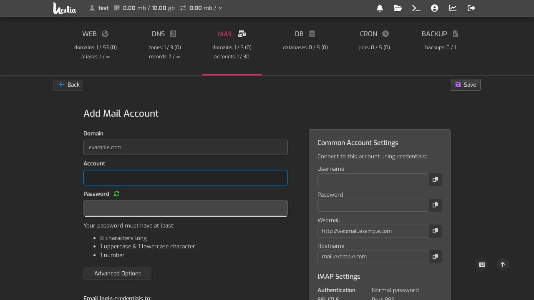This screenshot has width=534, height=300.
Task: Click the 'IMAP Settings' heading
Action: (x=339, y=276)
